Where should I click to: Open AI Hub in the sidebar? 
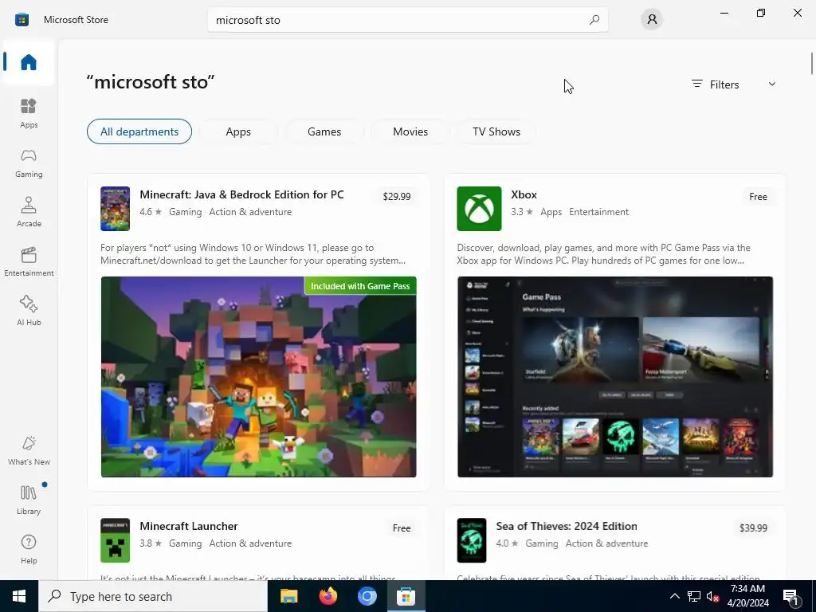(29, 312)
